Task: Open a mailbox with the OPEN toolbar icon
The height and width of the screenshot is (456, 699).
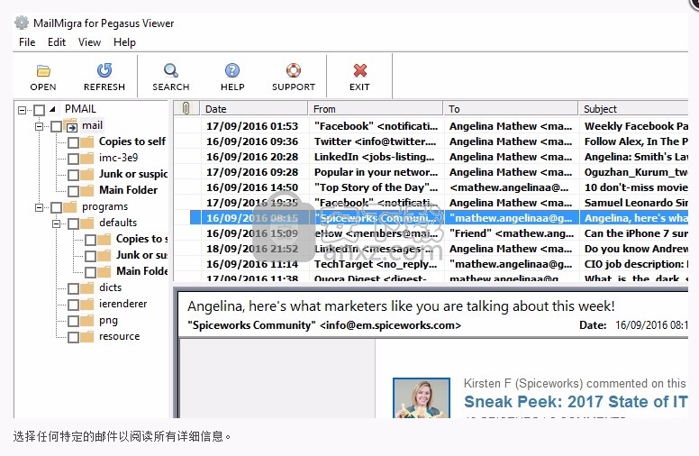Action: click(43, 70)
